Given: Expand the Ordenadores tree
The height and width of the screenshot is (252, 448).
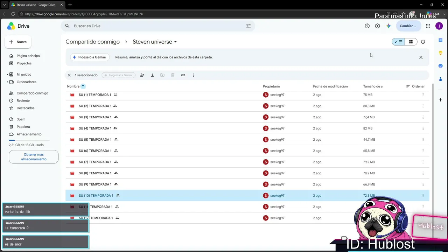Looking at the screenshot, I should point(7,82).
